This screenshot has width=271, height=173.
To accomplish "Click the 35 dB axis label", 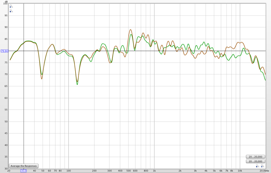I will [x=6, y=157].
